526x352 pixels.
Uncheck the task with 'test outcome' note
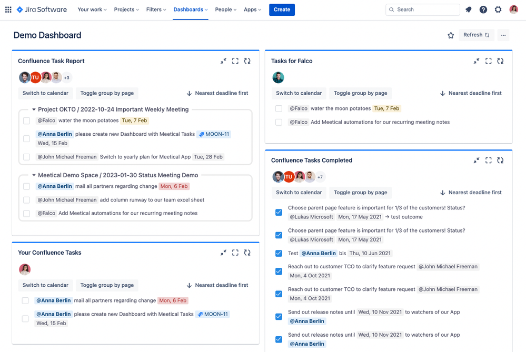[279, 212]
